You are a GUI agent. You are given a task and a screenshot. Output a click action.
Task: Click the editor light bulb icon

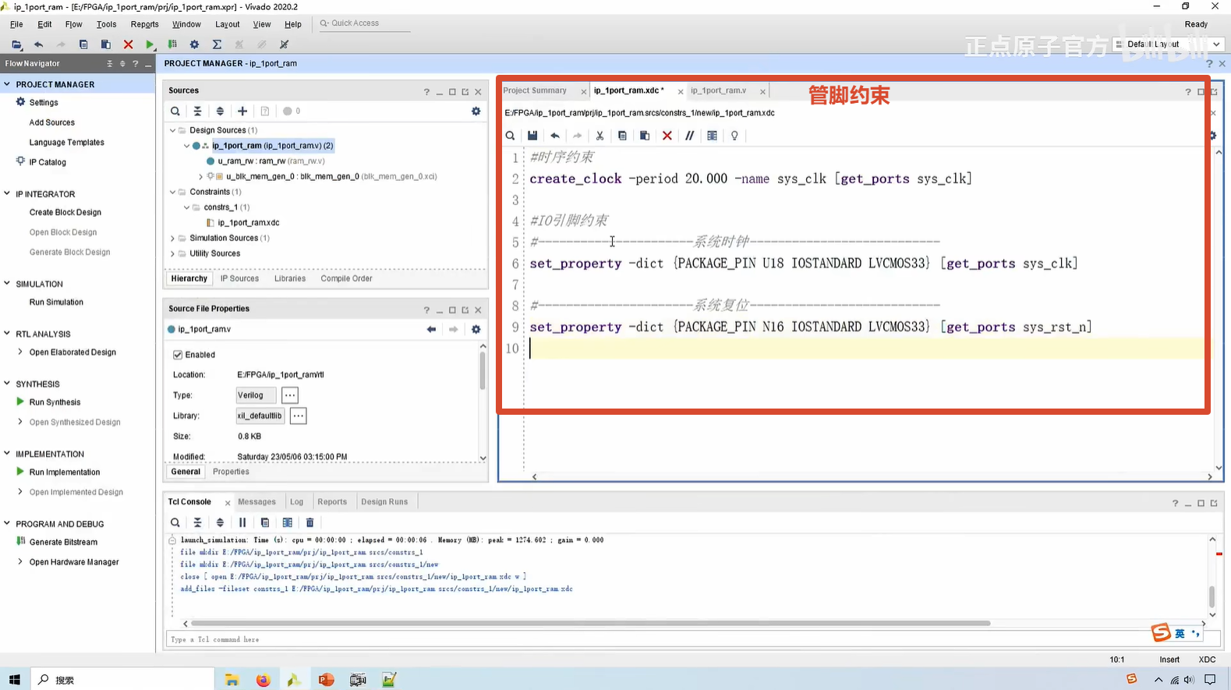pyautogui.click(x=734, y=136)
